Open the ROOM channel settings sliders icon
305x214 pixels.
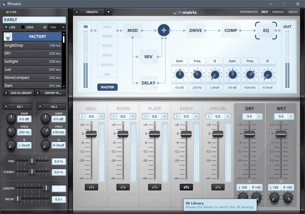(x=123, y=187)
